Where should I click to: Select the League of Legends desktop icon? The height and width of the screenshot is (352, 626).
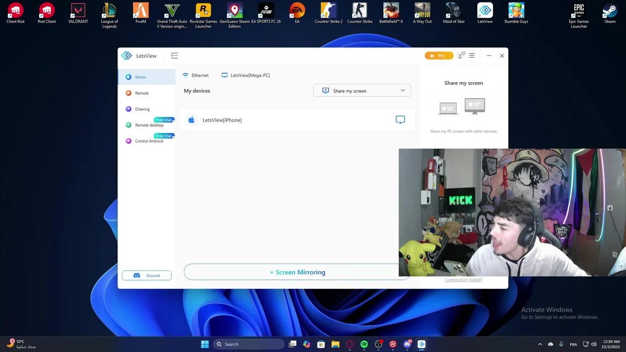pos(110,16)
